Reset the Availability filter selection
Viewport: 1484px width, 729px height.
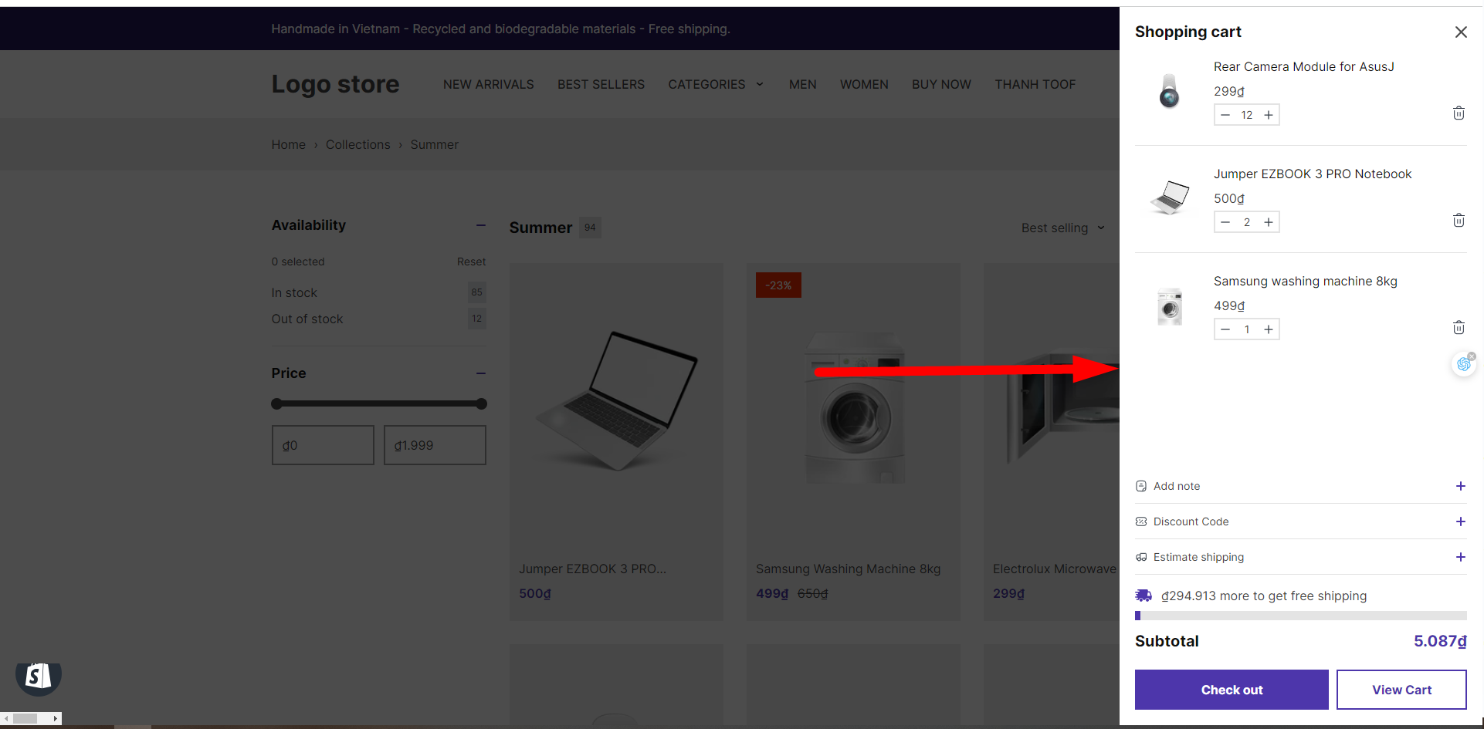(x=471, y=262)
